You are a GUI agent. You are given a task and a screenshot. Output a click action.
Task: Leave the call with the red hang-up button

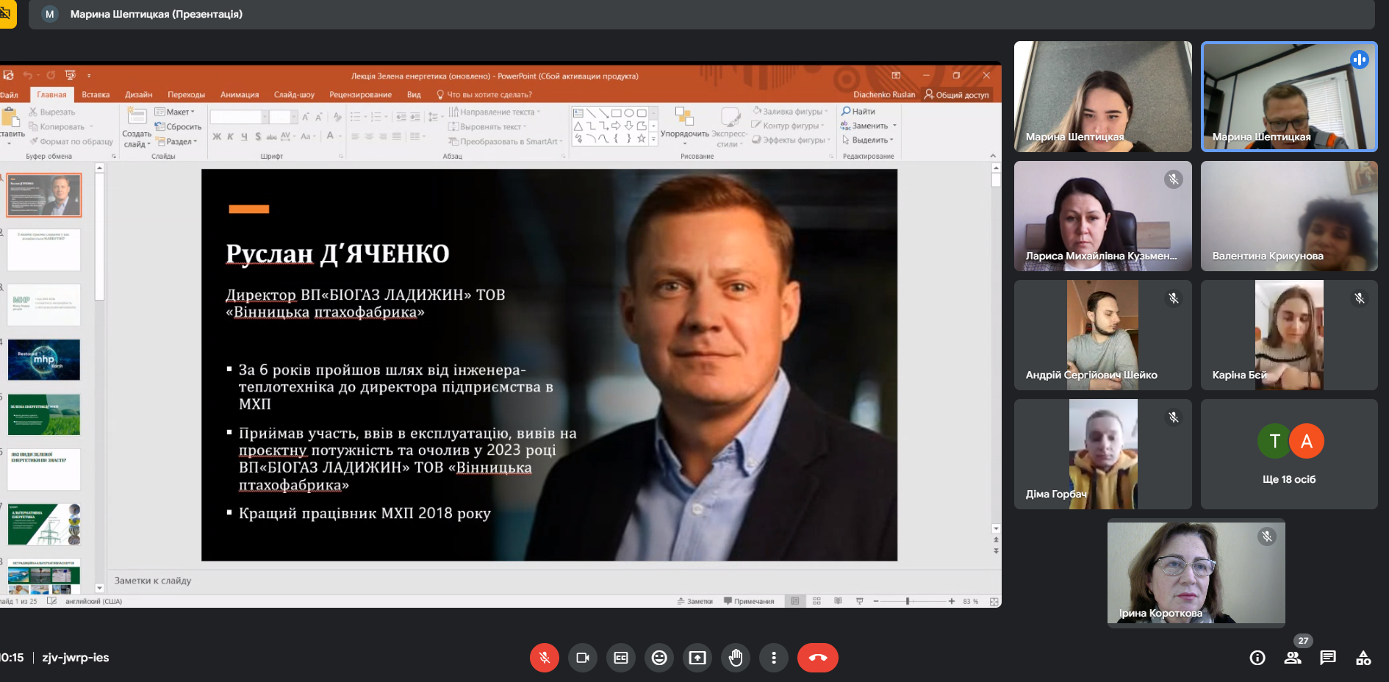click(818, 658)
